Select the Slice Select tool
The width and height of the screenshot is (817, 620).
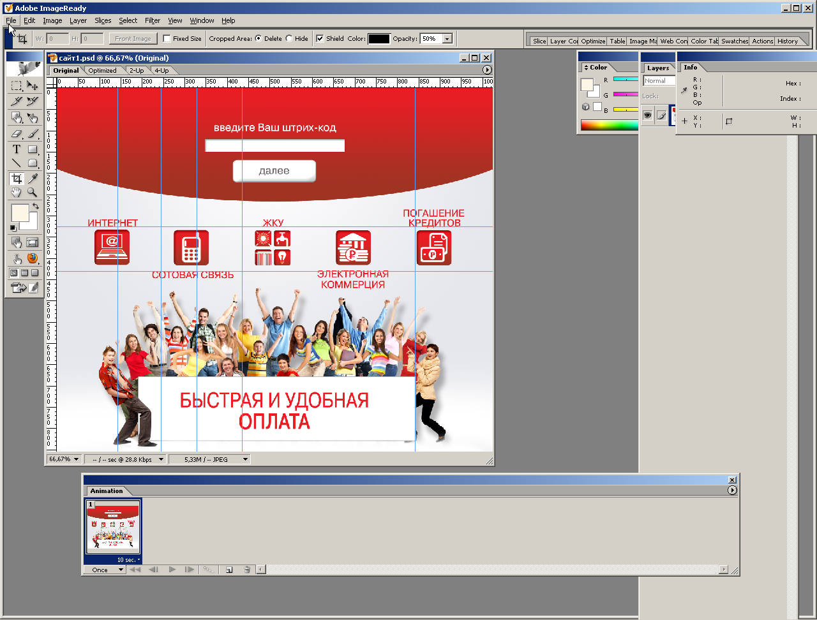(33, 101)
